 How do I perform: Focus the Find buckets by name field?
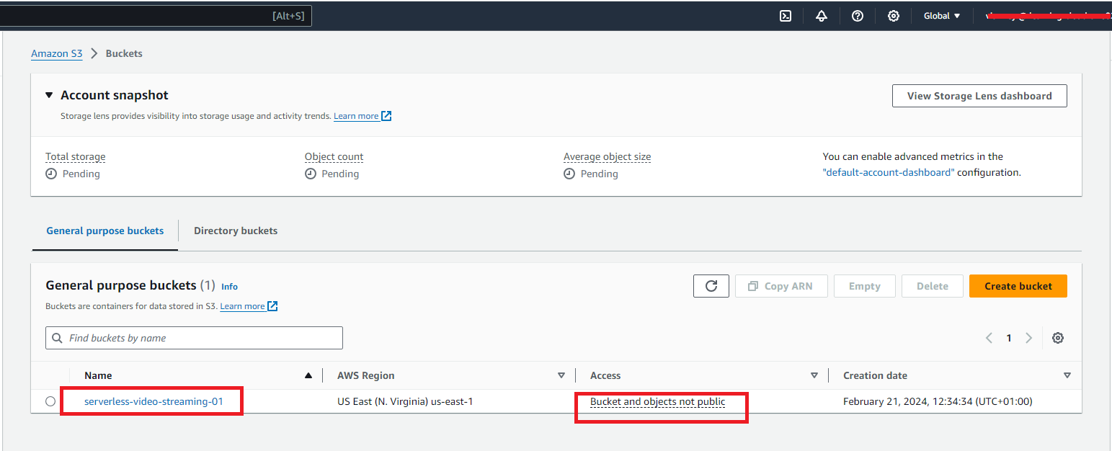click(194, 338)
